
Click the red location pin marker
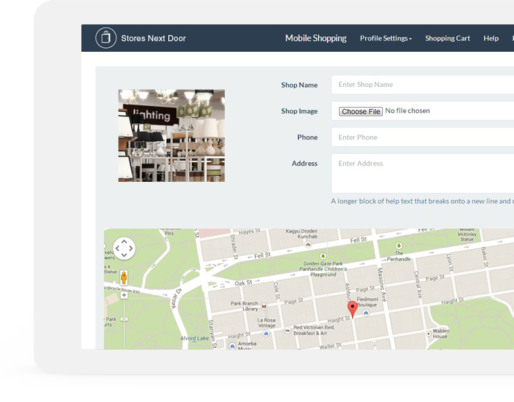tap(353, 310)
